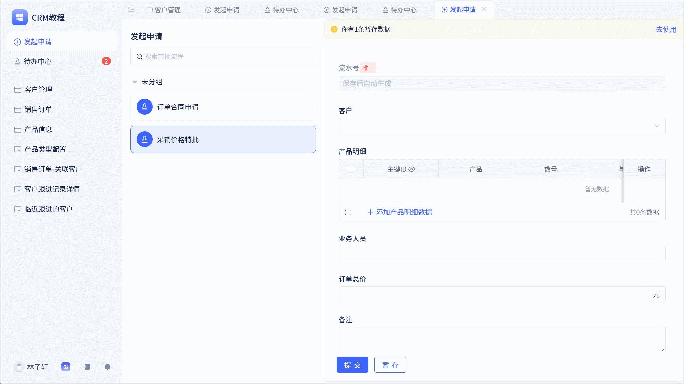This screenshot has width=684, height=384.
Task: Click the collapse sidebar icon in the tab bar
Action: [x=131, y=10]
